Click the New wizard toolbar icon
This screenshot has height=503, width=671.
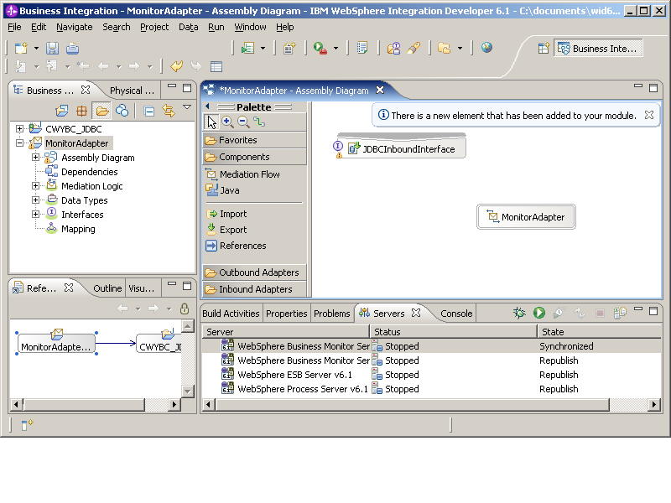(x=21, y=49)
